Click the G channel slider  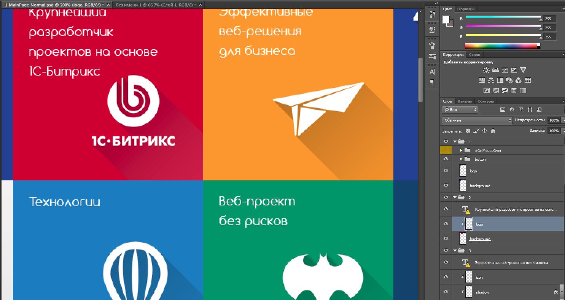503,27
